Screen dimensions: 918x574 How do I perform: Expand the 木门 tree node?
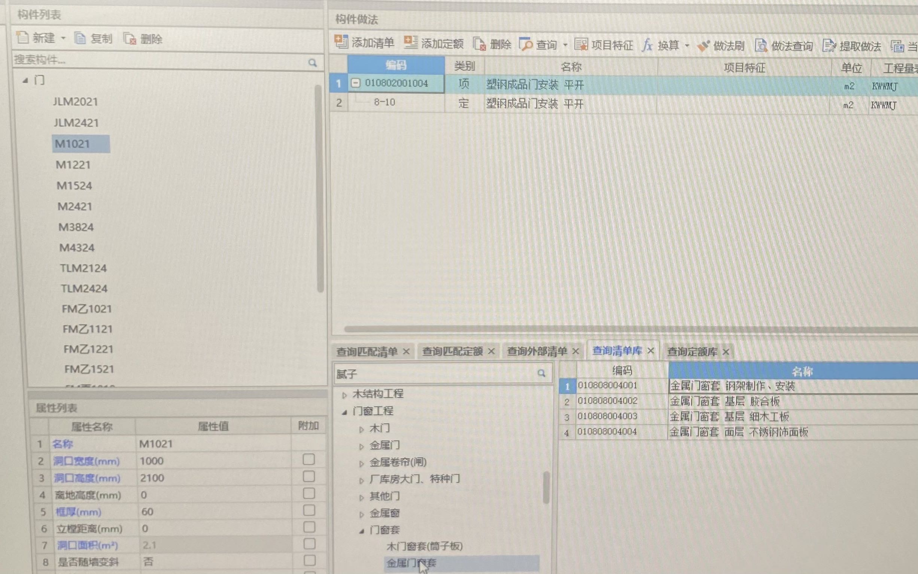[x=361, y=430]
